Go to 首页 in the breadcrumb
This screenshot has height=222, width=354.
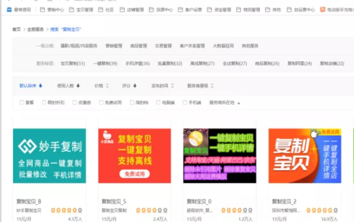[16, 29]
